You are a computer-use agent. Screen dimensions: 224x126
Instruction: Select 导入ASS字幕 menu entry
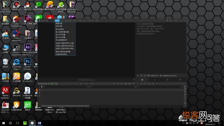click(65, 37)
